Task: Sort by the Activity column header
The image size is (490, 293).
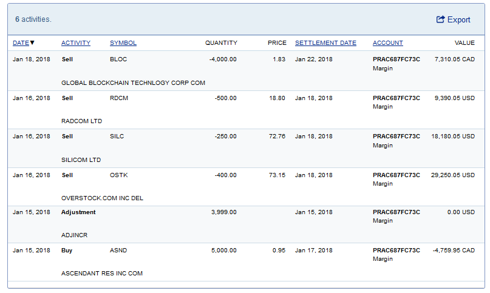Action: coord(76,43)
